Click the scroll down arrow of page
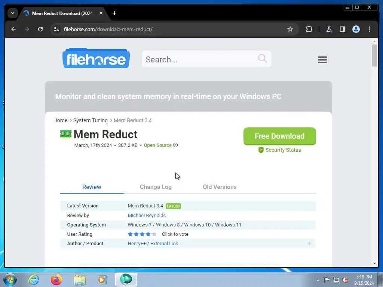The width and height of the screenshot is (383, 287). point(374,263)
